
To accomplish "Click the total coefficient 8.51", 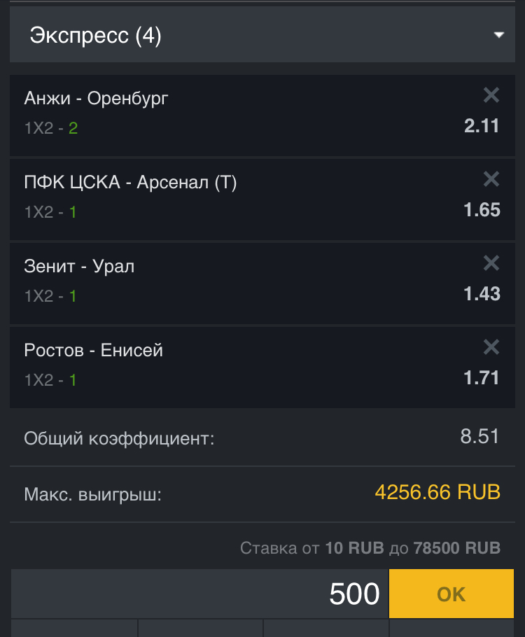I will (x=479, y=437).
